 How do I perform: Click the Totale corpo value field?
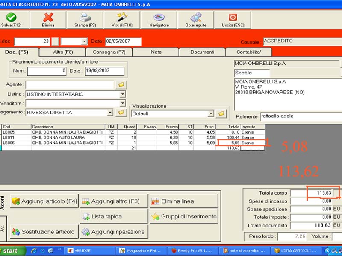coord(312,193)
